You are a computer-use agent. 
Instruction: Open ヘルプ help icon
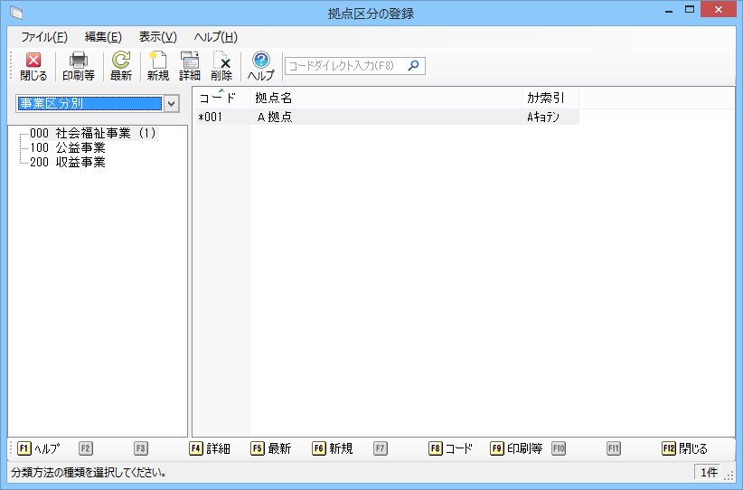click(x=261, y=66)
